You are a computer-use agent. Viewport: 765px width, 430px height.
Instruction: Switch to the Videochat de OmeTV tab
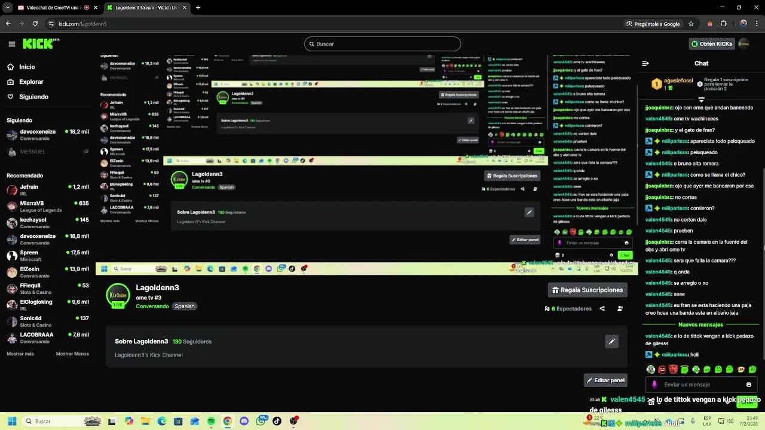[x=58, y=8]
